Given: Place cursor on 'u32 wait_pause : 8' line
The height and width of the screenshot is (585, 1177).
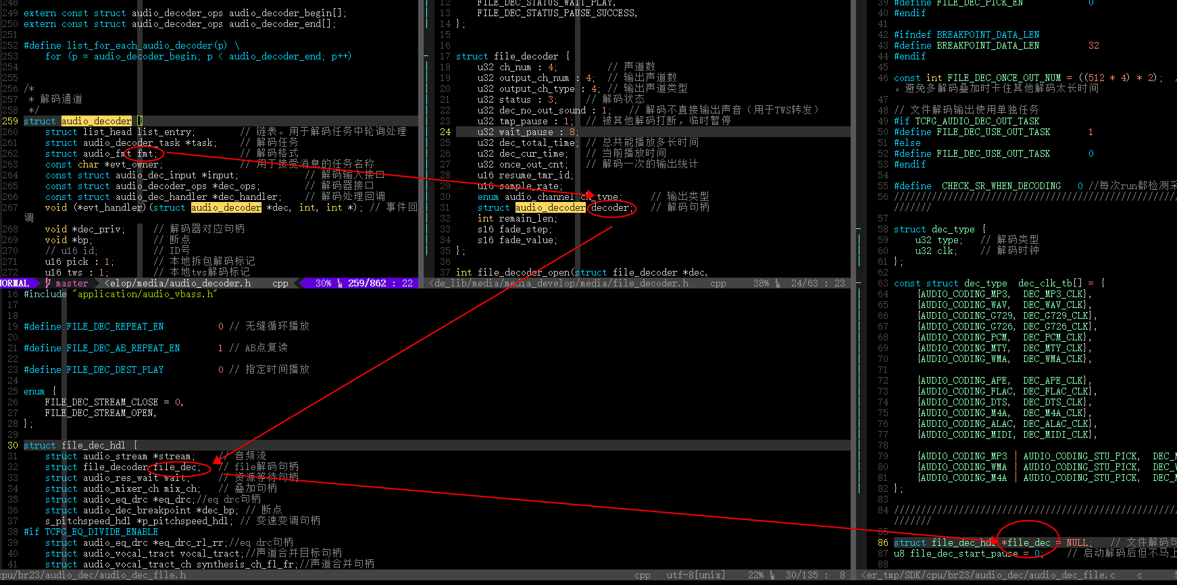Looking at the screenshot, I should click(527, 132).
